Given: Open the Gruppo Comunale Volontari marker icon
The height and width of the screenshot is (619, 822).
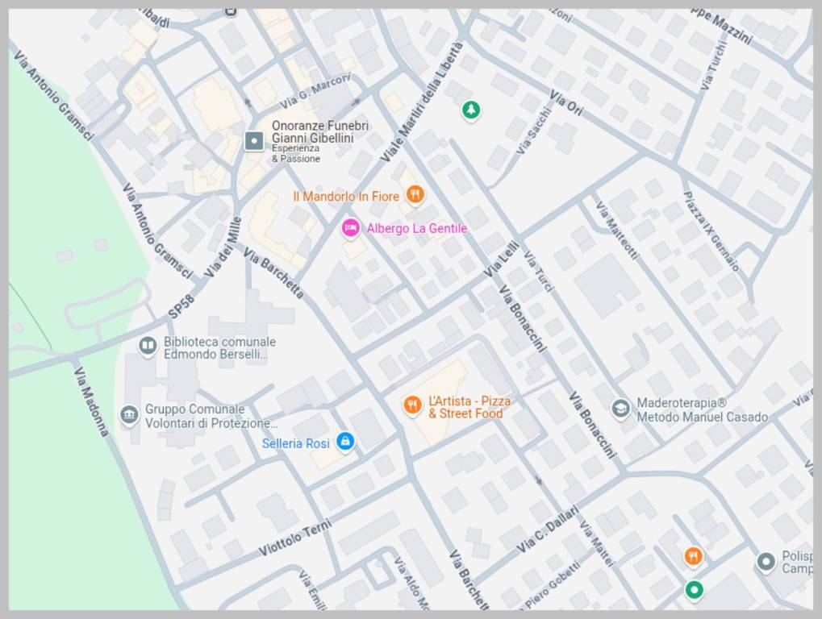Looking at the screenshot, I should coord(129,415).
